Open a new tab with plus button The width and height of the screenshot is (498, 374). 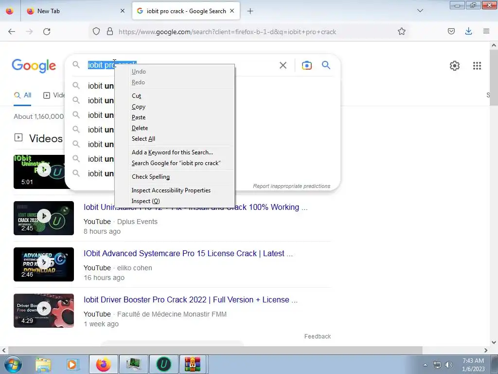click(250, 11)
